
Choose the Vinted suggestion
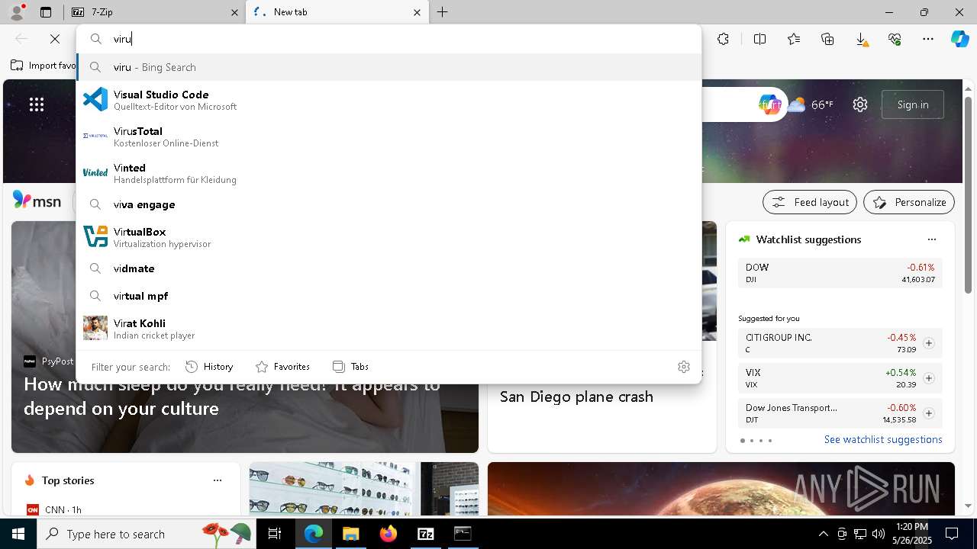[389, 173]
